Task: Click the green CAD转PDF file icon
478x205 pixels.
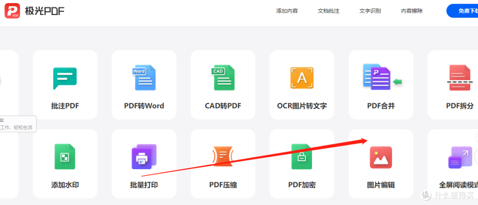Action: click(223, 77)
